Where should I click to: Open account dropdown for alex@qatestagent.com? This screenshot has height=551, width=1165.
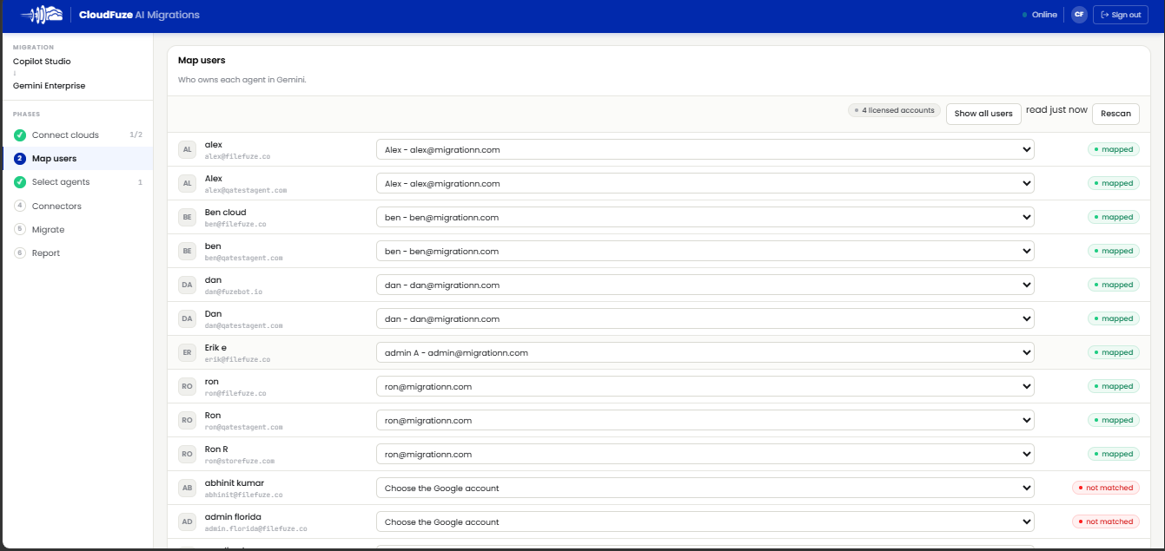705,183
